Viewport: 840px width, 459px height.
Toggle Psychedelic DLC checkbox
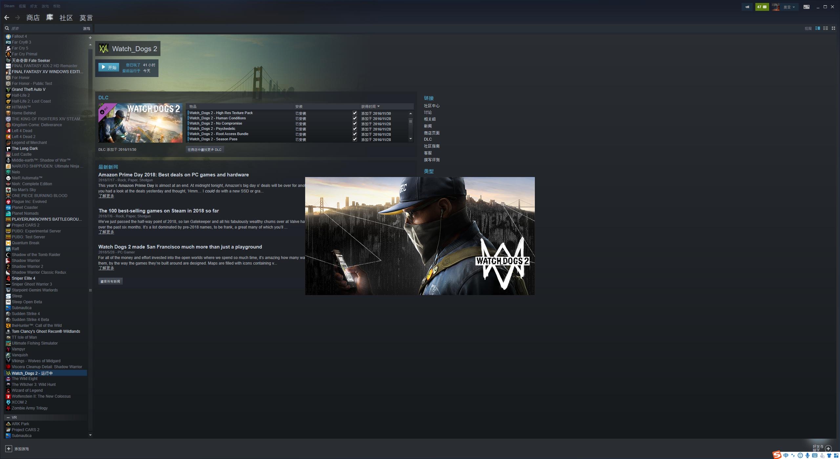355,129
